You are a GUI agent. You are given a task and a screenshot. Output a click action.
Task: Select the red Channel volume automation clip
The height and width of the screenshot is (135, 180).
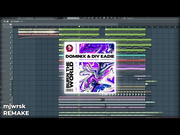click(x=39, y=36)
